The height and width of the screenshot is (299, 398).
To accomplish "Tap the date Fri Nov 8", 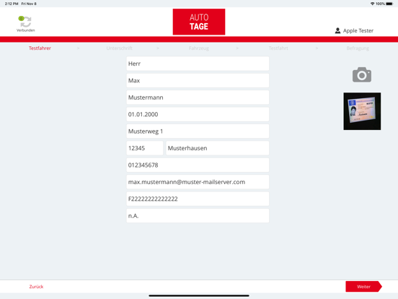I will tap(29, 4).
